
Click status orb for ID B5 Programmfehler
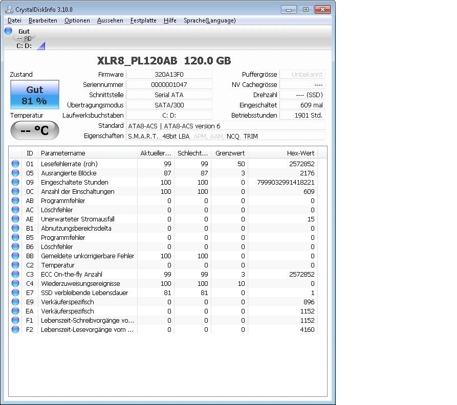(x=15, y=237)
